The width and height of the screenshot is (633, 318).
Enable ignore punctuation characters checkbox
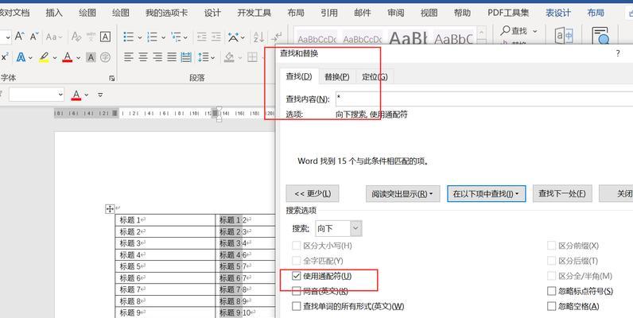point(551,291)
